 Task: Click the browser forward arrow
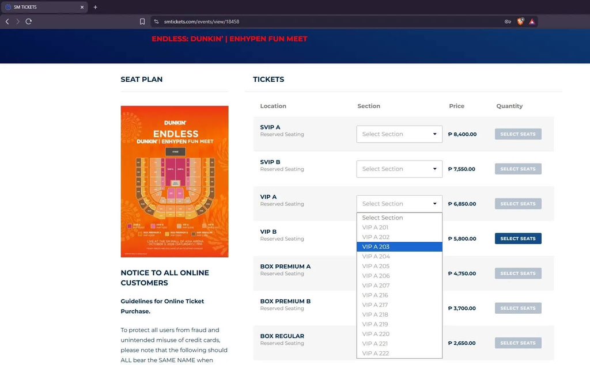pyautogui.click(x=18, y=21)
